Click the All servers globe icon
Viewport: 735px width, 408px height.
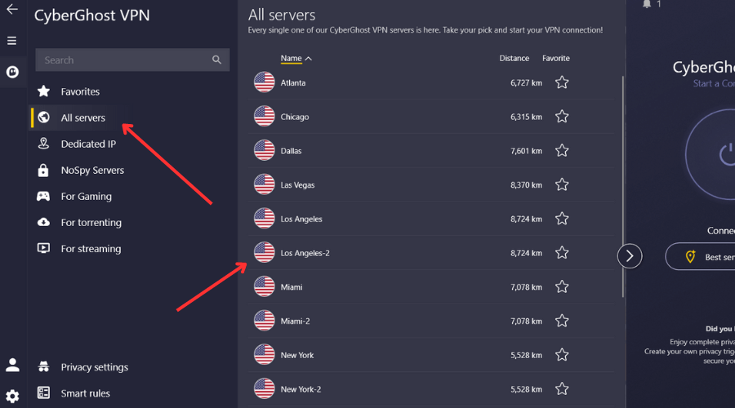[43, 118]
